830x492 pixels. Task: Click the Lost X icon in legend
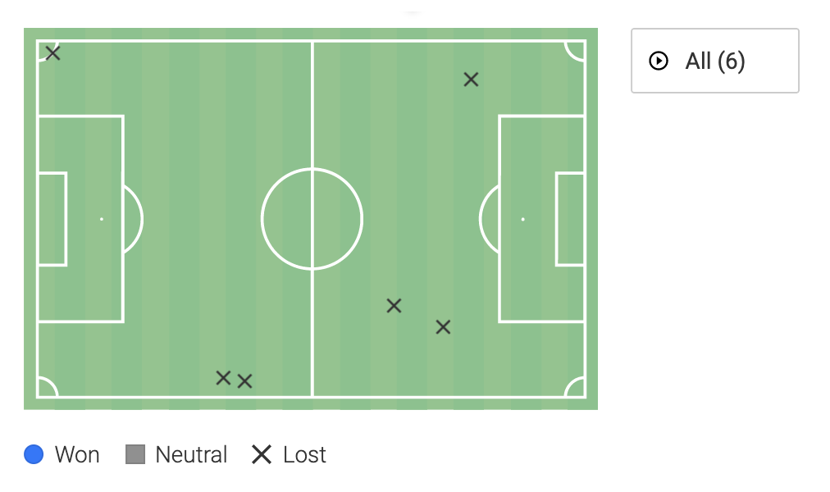click(262, 454)
